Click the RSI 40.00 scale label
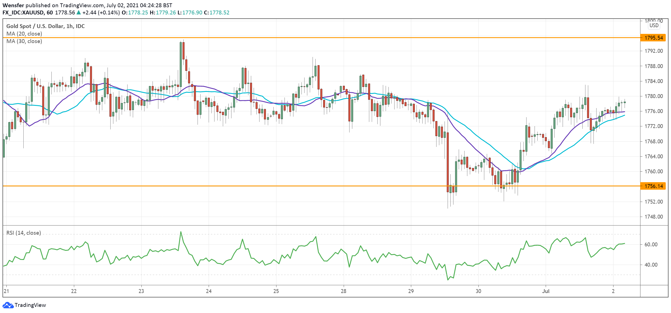Screen dimensions: 671x313 tap(651, 265)
